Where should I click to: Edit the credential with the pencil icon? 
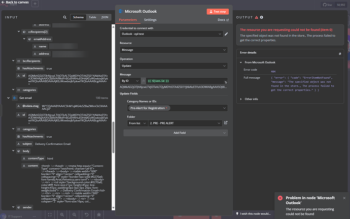click(226, 34)
